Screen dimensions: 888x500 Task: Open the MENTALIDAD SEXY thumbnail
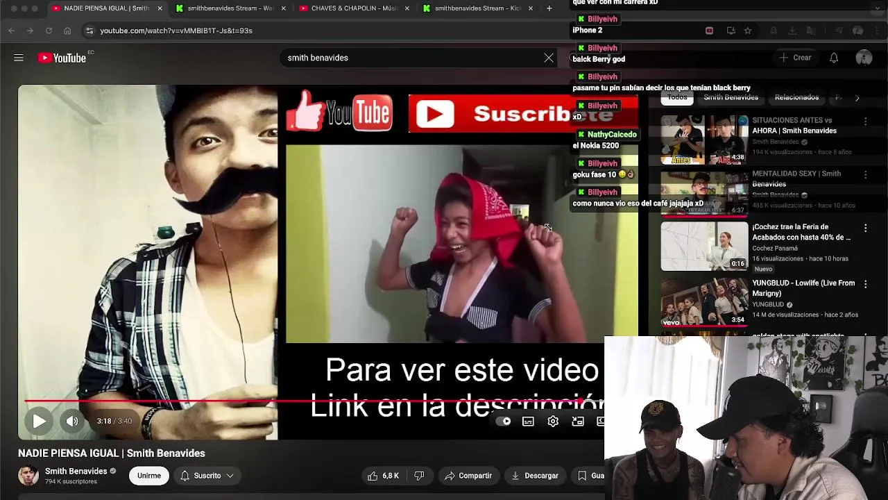(704, 193)
